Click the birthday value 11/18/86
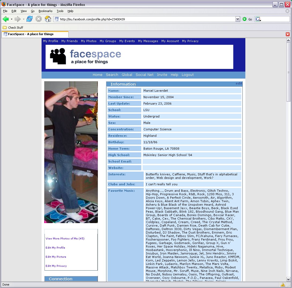Image resolution: width=292 pixels, height=288 pixels. [150, 142]
